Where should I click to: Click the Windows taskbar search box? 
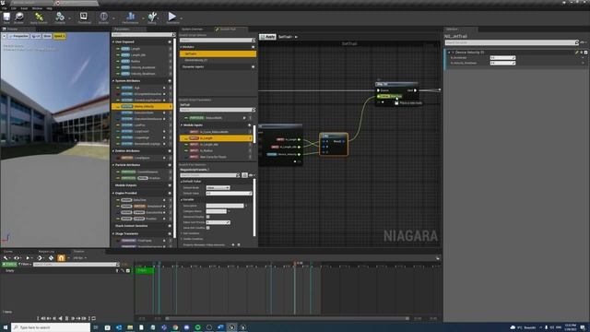pyautogui.click(x=51, y=327)
